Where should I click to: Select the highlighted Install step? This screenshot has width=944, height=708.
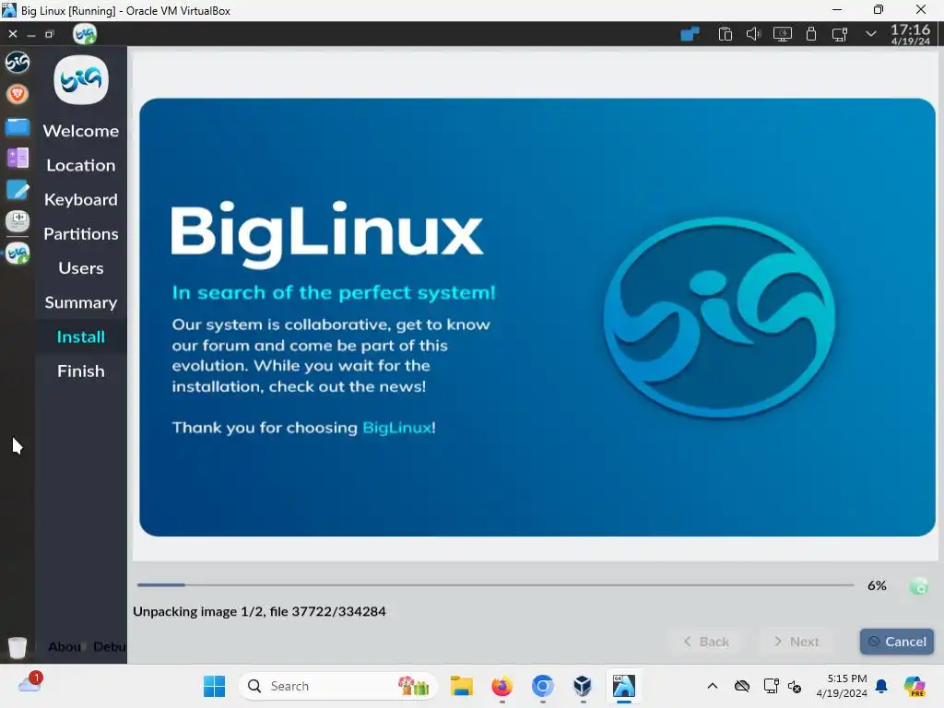click(81, 336)
